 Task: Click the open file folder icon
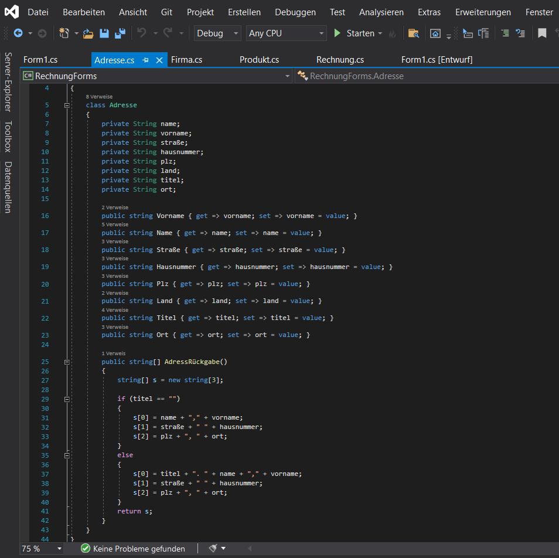(x=88, y=33)
